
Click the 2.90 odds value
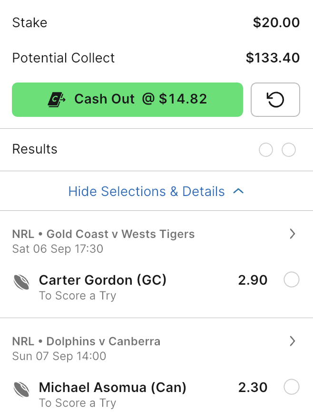click(x=253, y=280)
